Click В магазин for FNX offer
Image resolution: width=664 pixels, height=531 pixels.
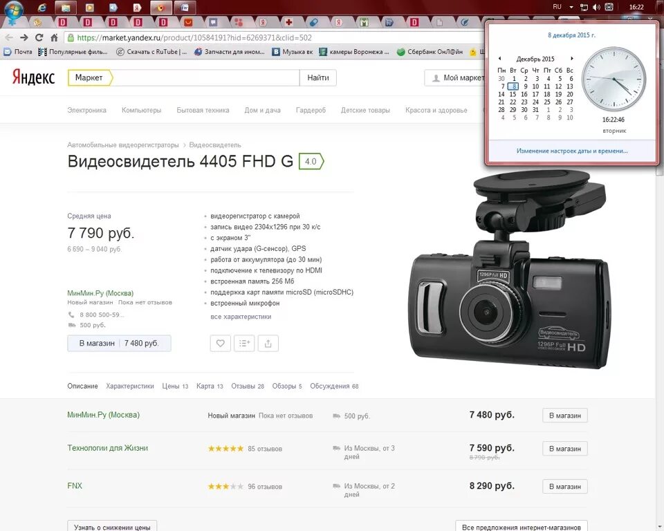tap(565, 487)
